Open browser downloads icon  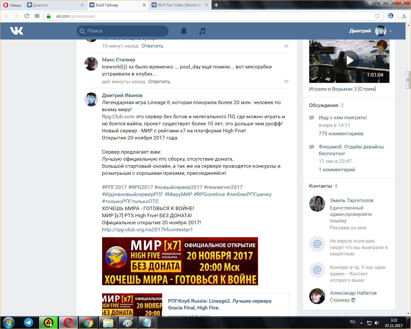point(404,16)
